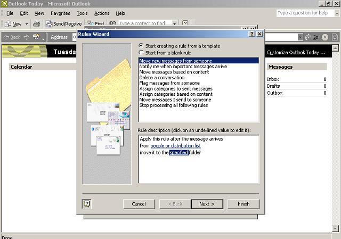Open the Edit menu
Screen dimensions: 341x239
tap(23, 13)
